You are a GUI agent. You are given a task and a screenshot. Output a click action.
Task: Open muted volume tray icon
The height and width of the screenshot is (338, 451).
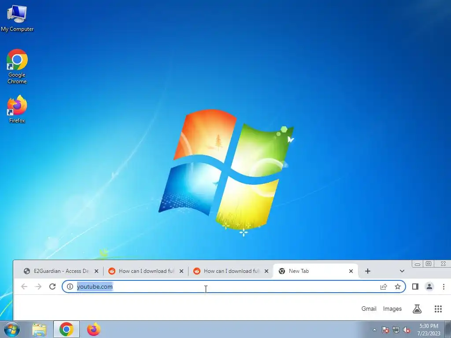click(x=407, y=330)
